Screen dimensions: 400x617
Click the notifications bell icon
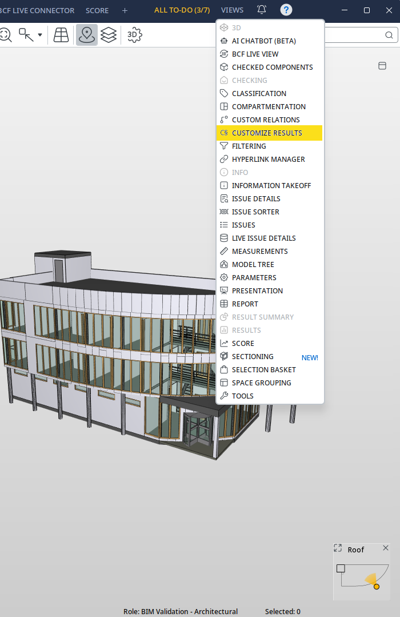pyautogui.click(x=262, y=10)
